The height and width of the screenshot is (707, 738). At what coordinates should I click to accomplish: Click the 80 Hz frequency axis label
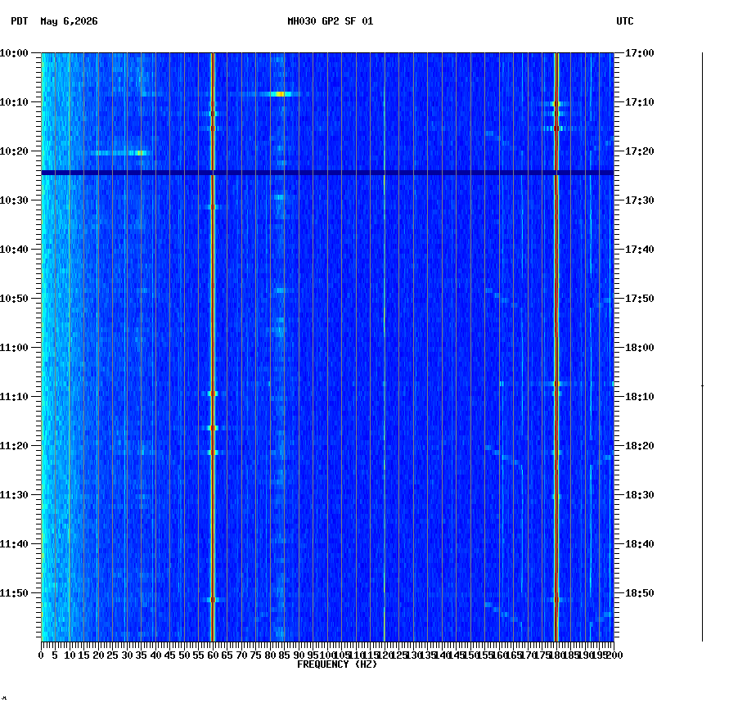click(x=270, y=655)
